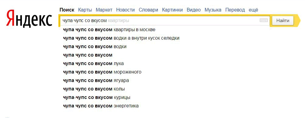Click the Найти search button

[283, 21]
